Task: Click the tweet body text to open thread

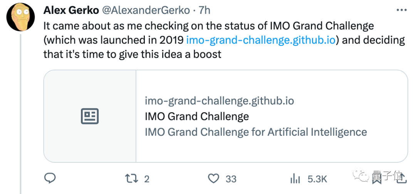Action: 224,40
